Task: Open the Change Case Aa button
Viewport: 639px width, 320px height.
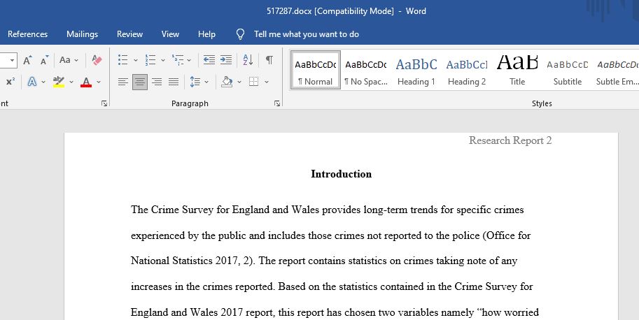Action: [x=65, y=60]
